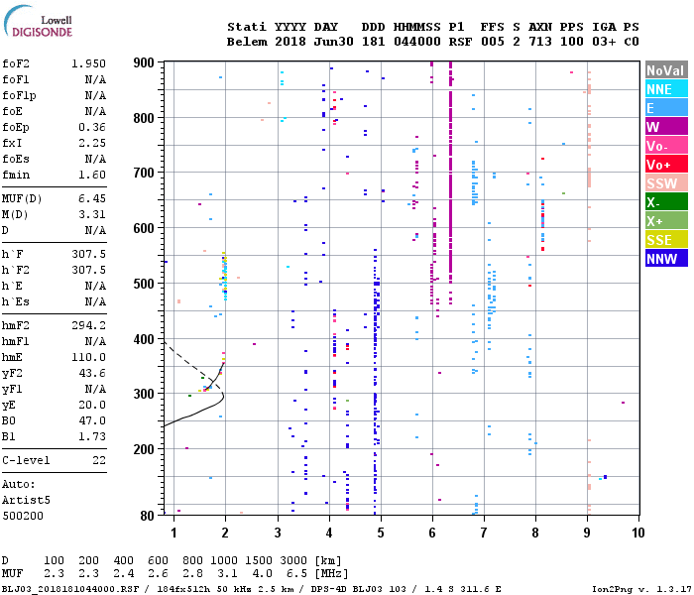Click the Lowell Digisonde logo
694x595 pixels.
pos(38,21)
